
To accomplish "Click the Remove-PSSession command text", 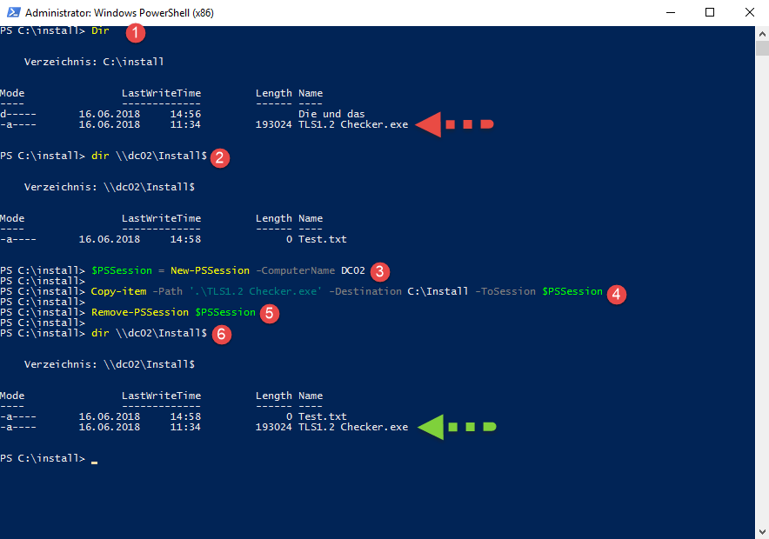I will tap(139, 312).
